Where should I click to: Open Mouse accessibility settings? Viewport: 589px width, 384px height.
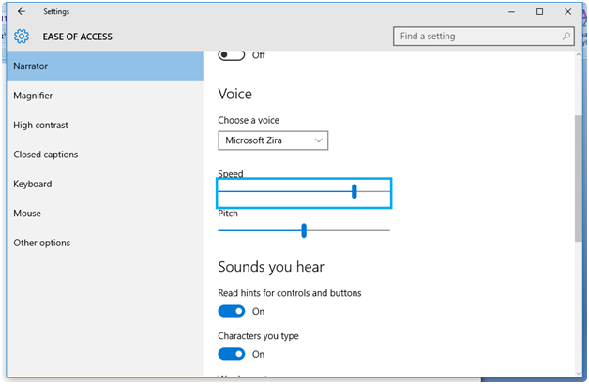pyautogui.click(x=27, y=214)
